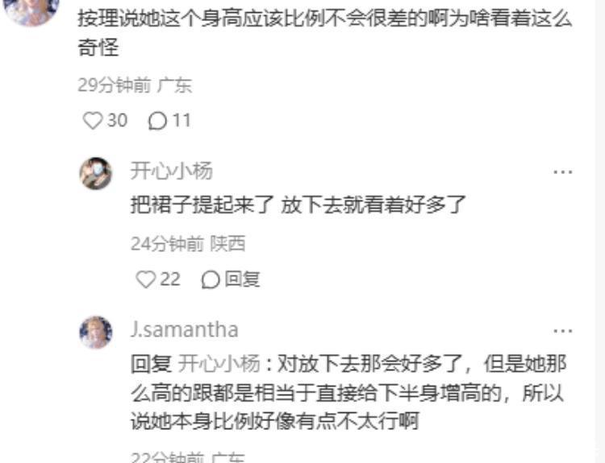Like the top comment with 30 likes
This screenshot has height=463, width=605.
[x=93, y=121]
